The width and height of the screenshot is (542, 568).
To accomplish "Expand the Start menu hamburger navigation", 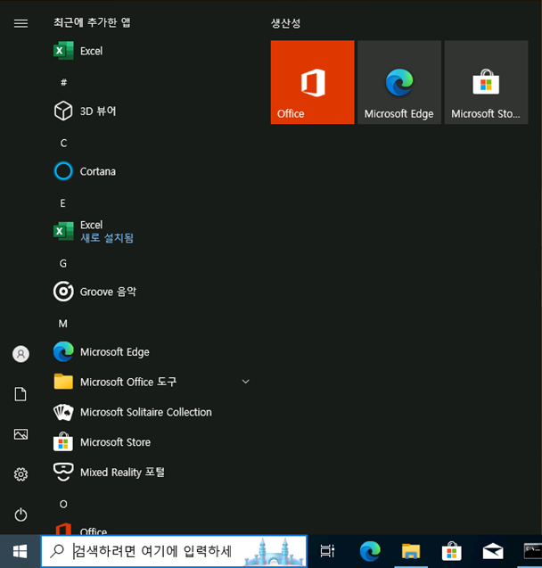I will coord(21,23).
